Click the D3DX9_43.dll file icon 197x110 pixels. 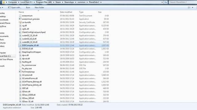20,49
